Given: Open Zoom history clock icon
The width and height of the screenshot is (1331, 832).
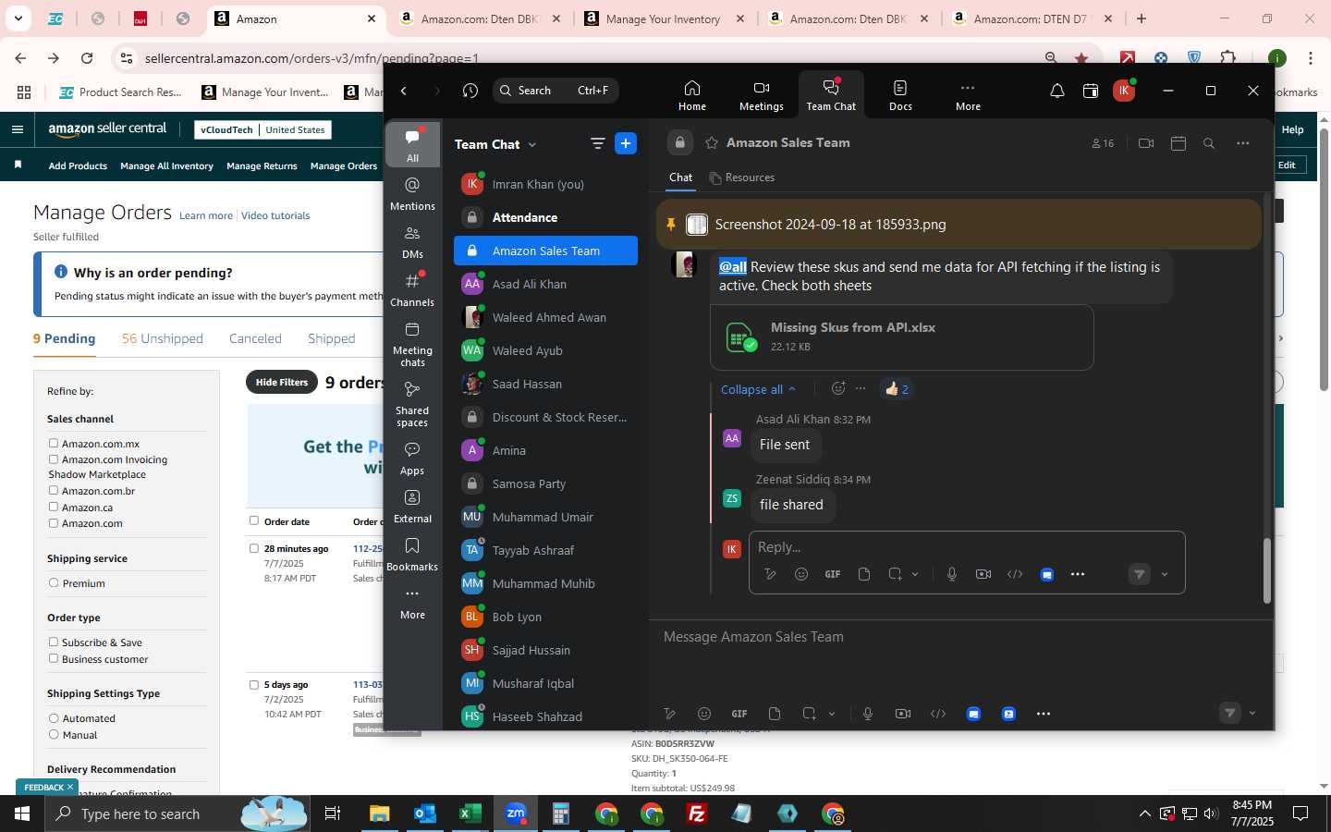Looking at the screenshot, I should (470, 91).
